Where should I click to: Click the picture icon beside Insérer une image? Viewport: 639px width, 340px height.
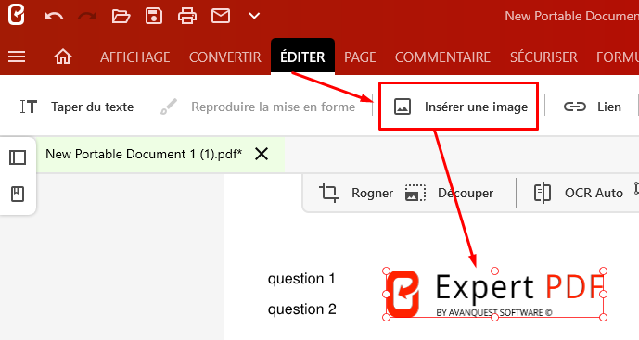(403, 107)
